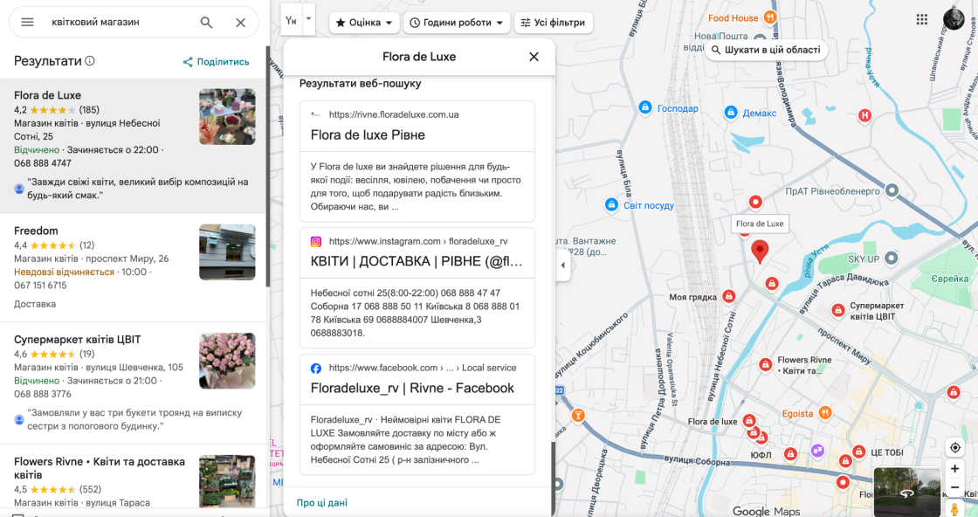Close the Flora de Luxe panel
This screenshot has width=978, height=517.
[534, 57]
